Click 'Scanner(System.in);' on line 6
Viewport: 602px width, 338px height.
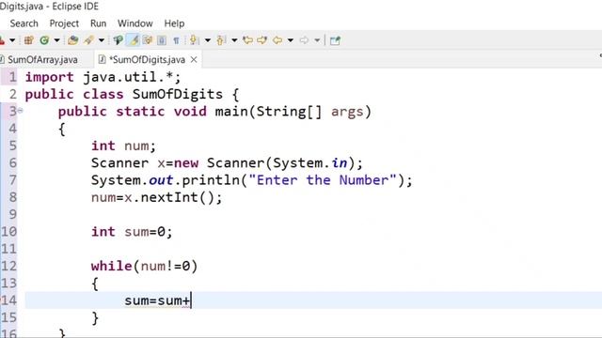pos(284,162)
